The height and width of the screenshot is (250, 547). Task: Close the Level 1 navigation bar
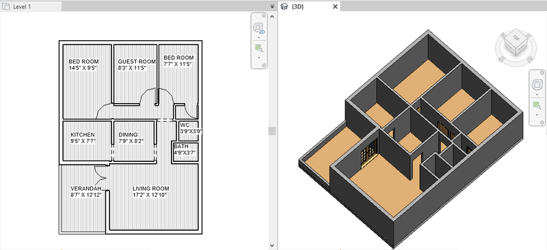[x=264, y=15]
